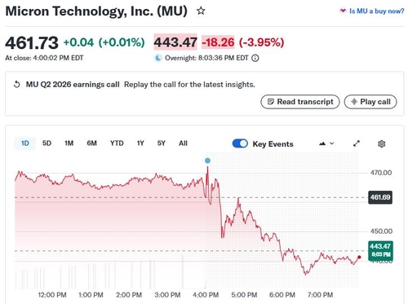This screenshot has height=304, width=408.
Task: Select the 1D range tab
Action: tap(25, 143)
